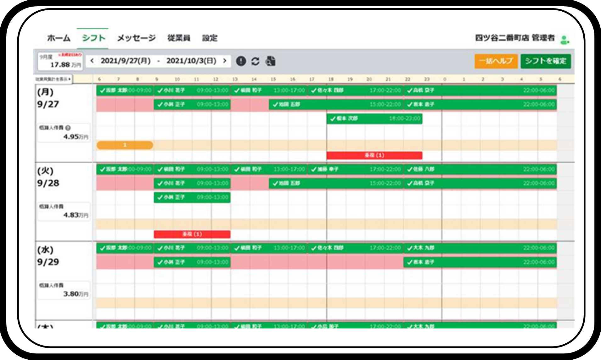Open the 9月度 17.88万円 monthly cost box
The width and height of the screenshot is (601, 360).
tap(60, 61)
